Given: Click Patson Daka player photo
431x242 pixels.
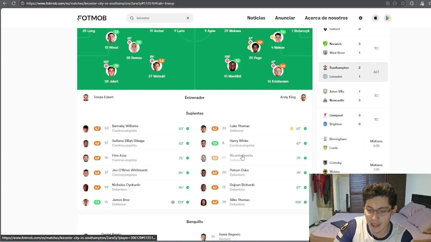Looking at the screenshot, I should tap(203, 173).
